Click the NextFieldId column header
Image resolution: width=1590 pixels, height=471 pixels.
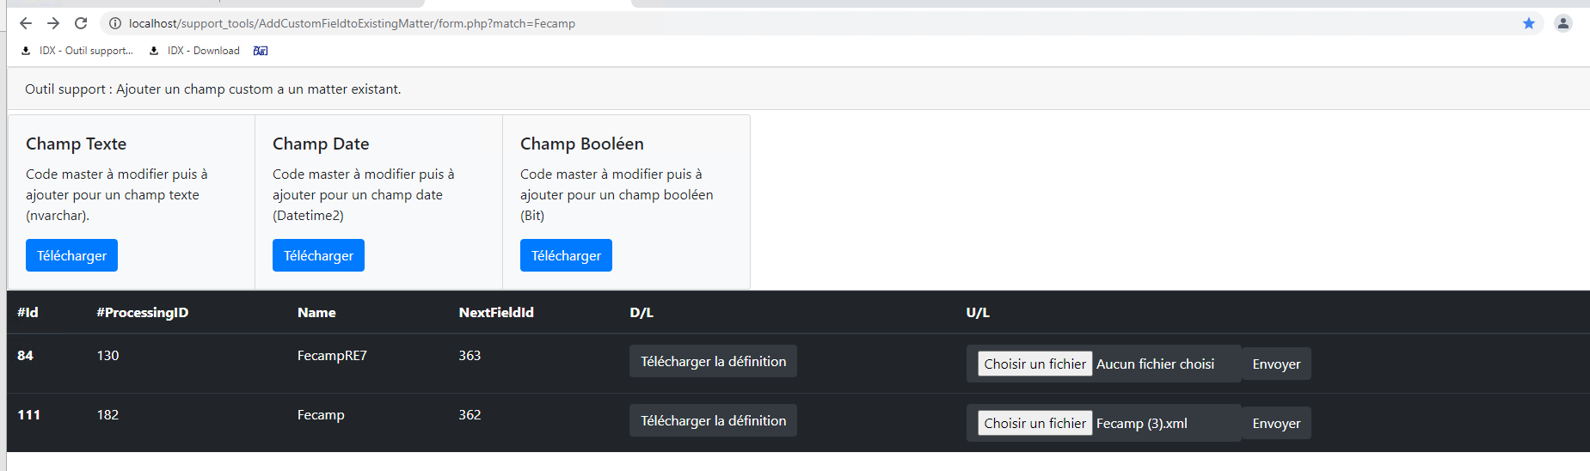496,312
